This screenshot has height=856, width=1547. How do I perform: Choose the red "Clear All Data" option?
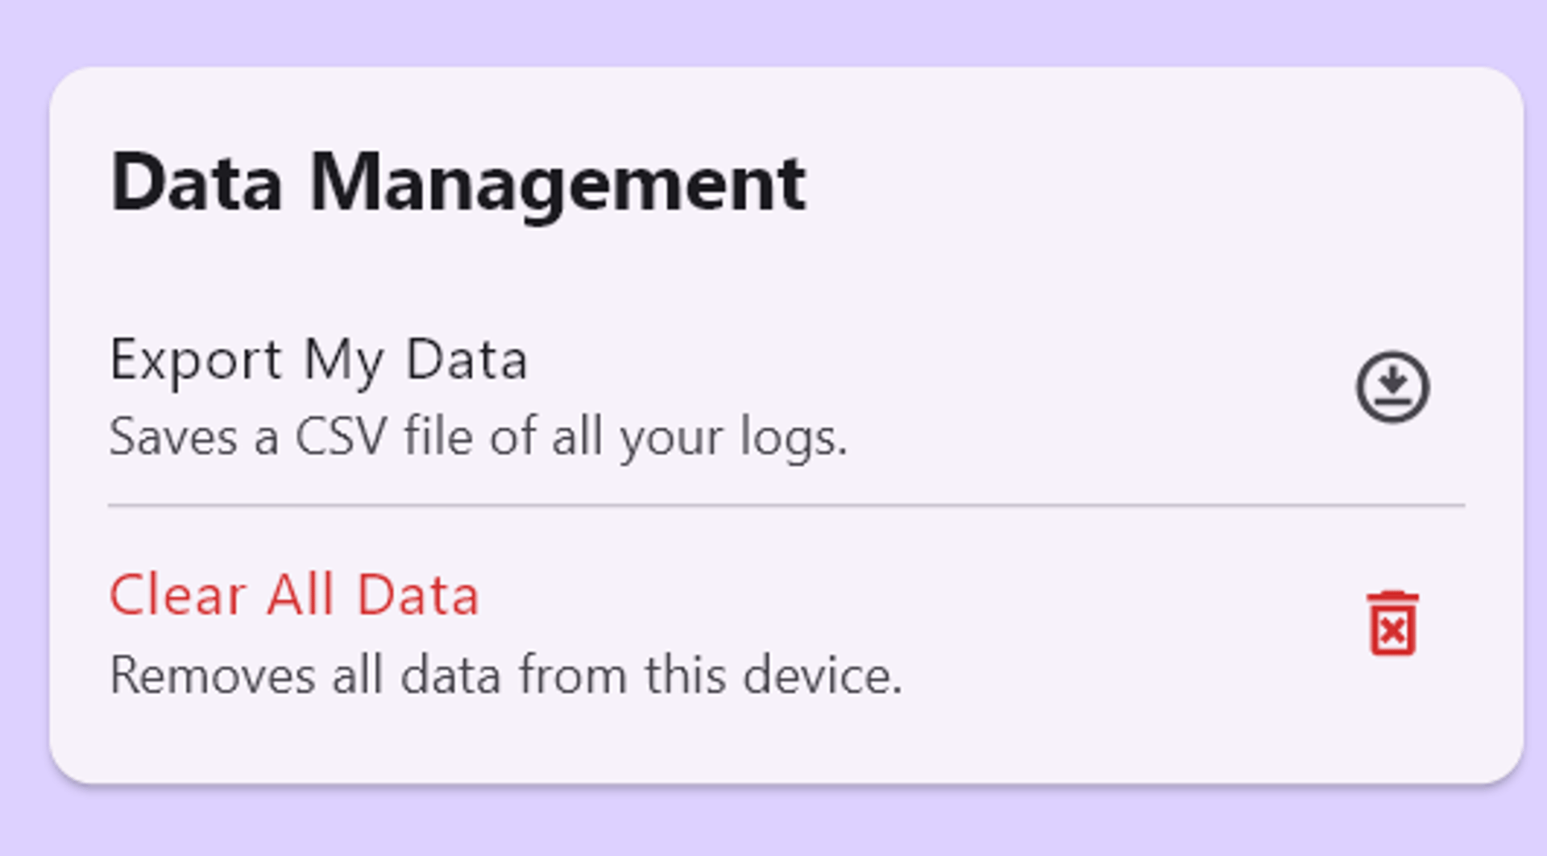[294, 596]
